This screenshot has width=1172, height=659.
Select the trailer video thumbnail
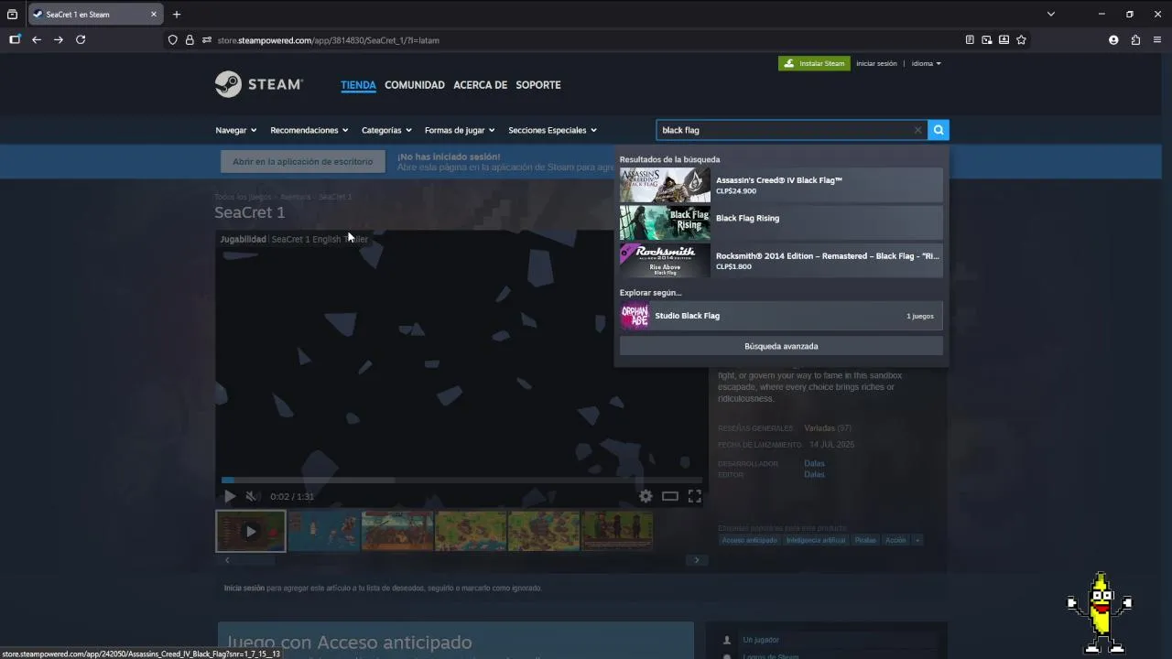click(251, 531)
